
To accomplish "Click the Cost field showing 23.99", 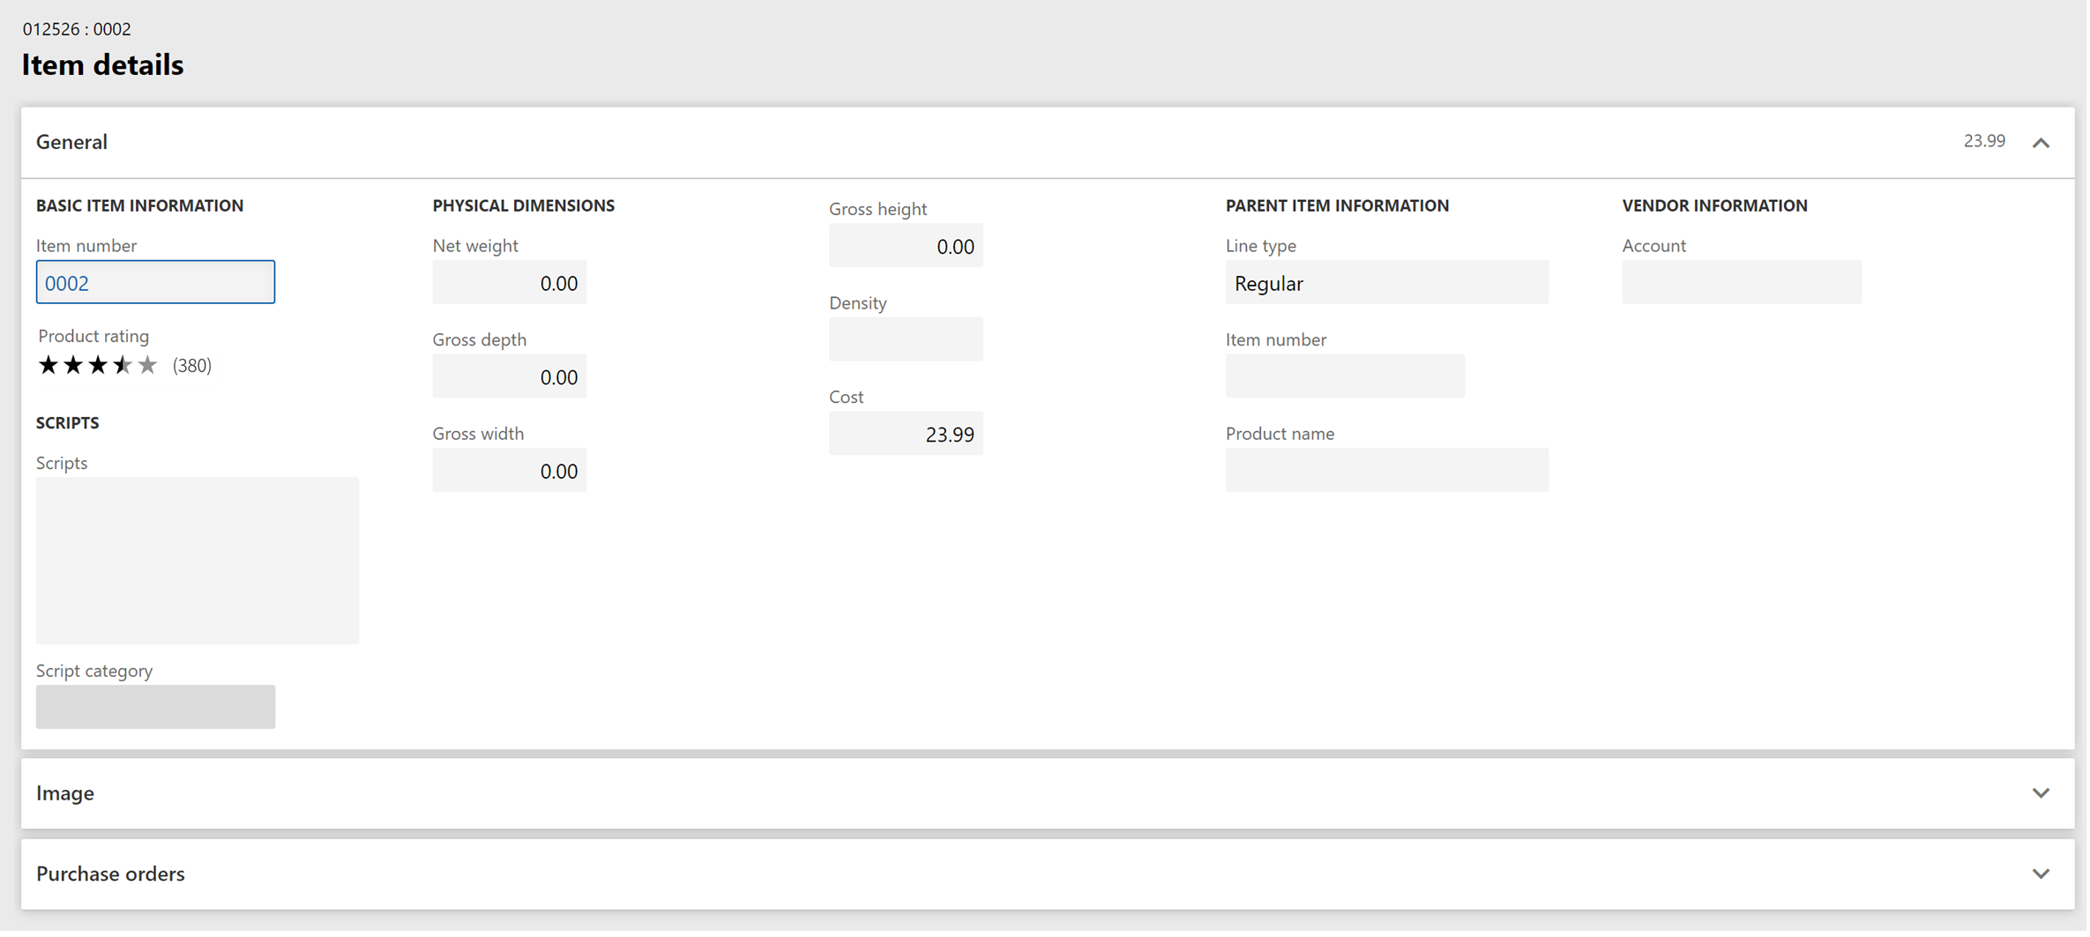I will [907, 435].
